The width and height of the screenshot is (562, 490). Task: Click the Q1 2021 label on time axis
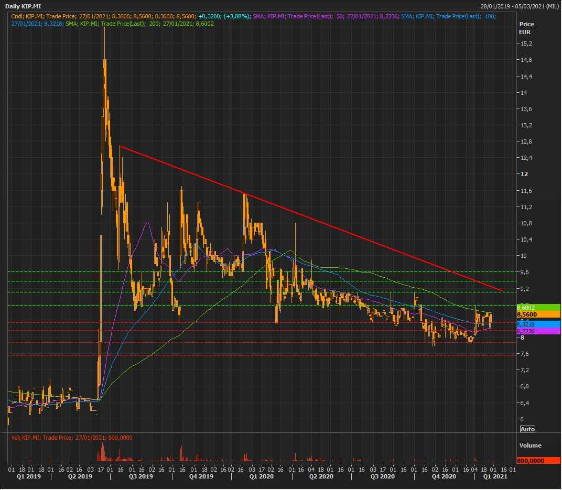494,477
